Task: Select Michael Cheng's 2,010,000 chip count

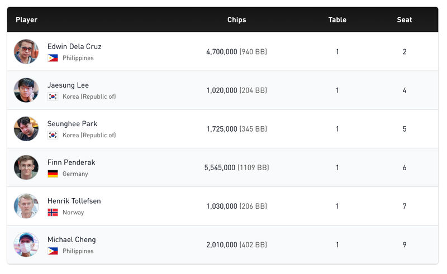Action: pos(222,245)
